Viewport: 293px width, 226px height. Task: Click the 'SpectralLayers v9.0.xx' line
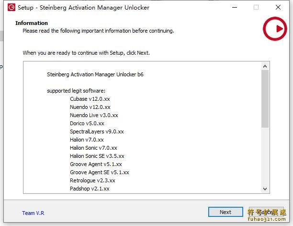click(x=97, y=131)
